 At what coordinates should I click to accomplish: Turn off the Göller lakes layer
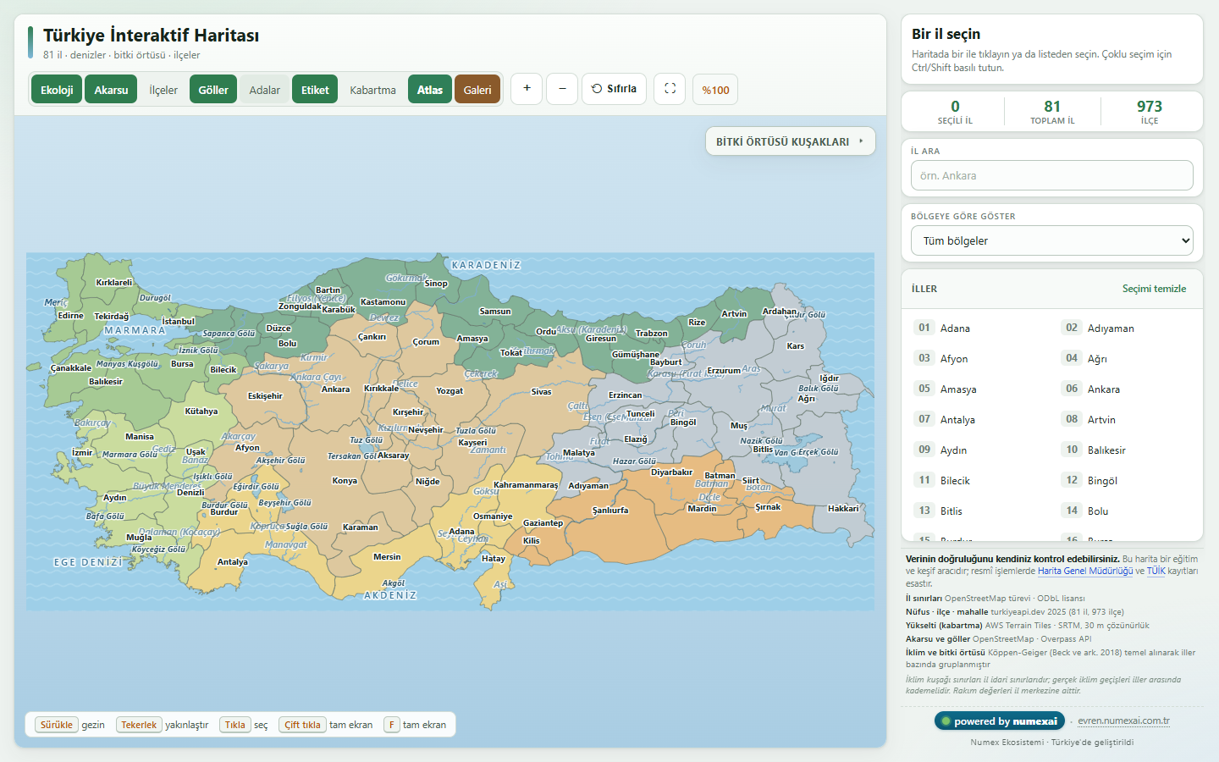click(x=213, y=90)
